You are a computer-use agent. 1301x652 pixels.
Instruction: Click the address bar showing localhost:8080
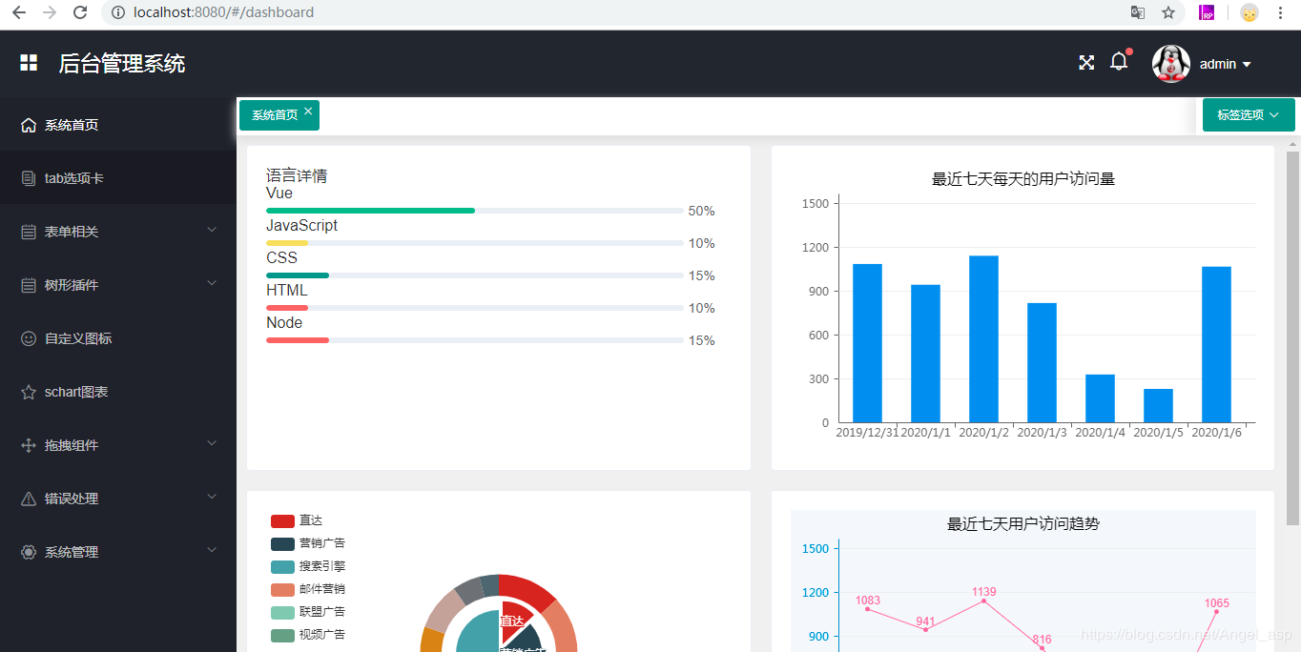[x=610, y=12]
